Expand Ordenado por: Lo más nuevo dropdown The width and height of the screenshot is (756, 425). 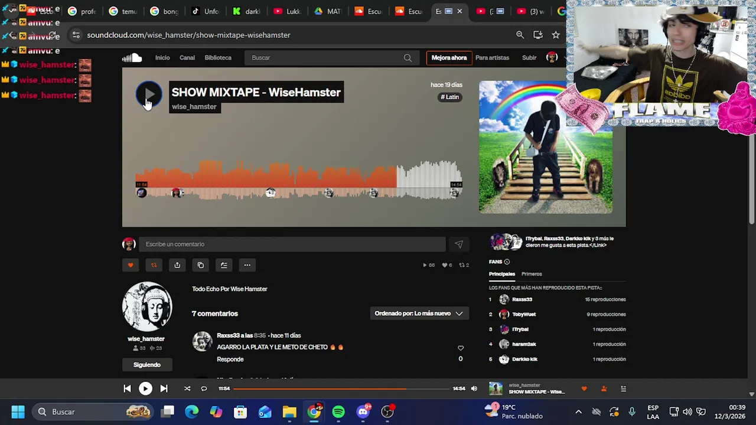[x=419, y=313]
